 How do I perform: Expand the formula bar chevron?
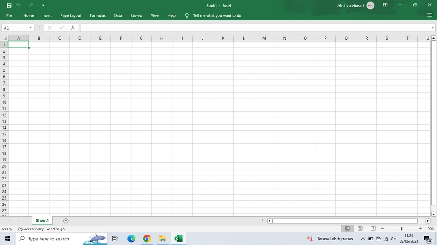tap(432, 28)
